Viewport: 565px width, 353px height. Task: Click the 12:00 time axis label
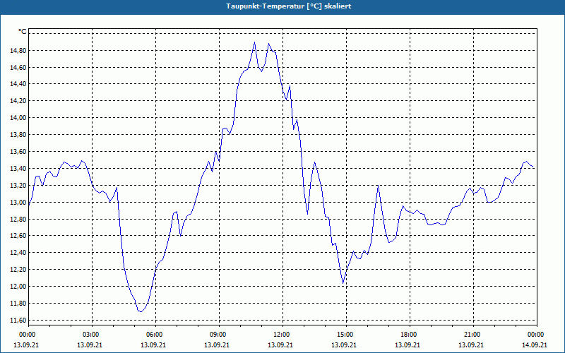click(x=282, y=335)
